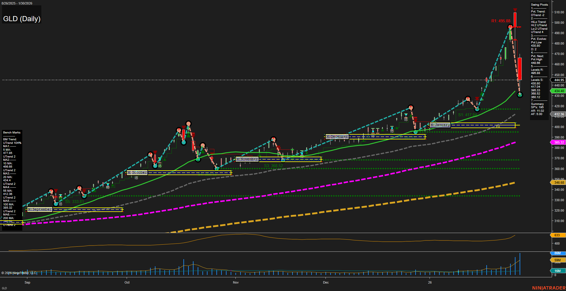Click the orange 633 indicator value marker

[x=557, y=235]
